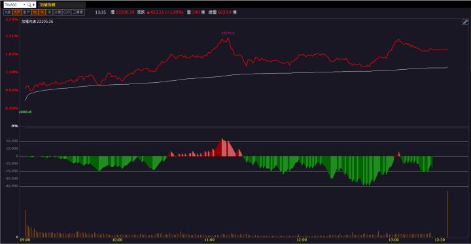This screenshot has height=244, width=471.
Task: Click the red histogram peak near 11:10
Action: (x=222, y=147)
